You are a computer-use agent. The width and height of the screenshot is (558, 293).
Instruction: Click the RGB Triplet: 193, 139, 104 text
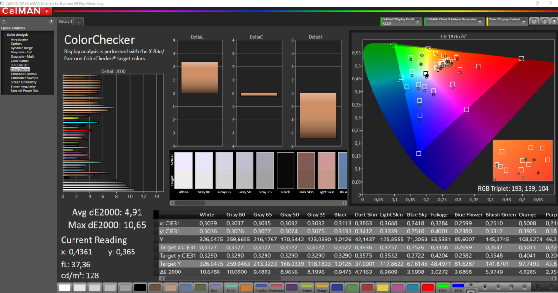tap(512, 189)
